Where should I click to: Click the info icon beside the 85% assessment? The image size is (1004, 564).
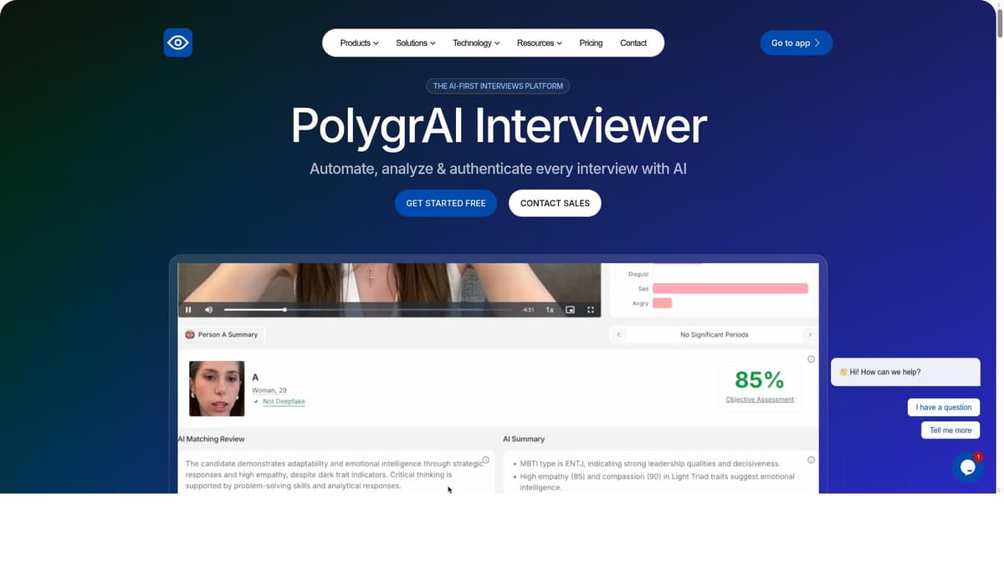pos(811,358)
